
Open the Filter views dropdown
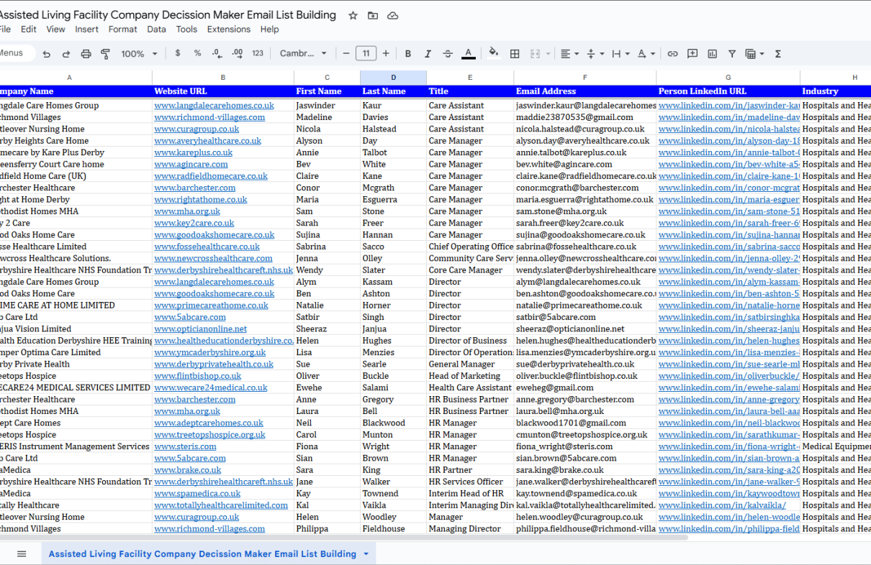[x=754, y=54]
